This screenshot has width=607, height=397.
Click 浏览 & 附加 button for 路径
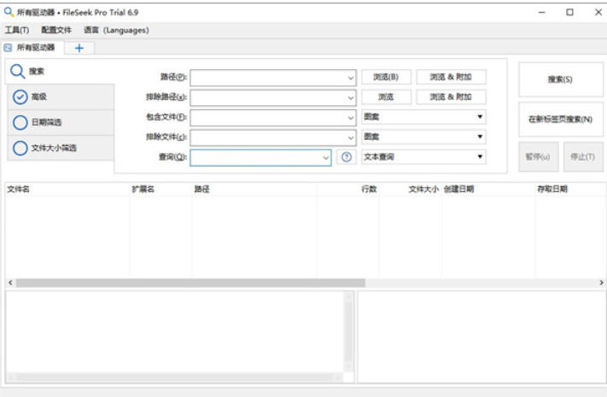(451, 77)
